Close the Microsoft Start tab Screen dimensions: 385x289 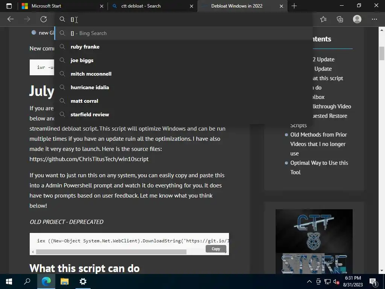coord(102,6)
